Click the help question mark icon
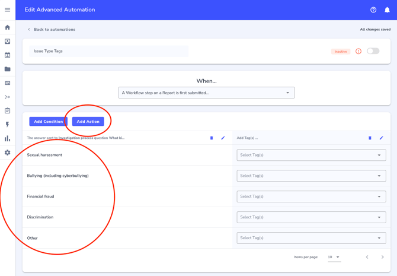The image size is (397, 276). click(x=373, y=10)
